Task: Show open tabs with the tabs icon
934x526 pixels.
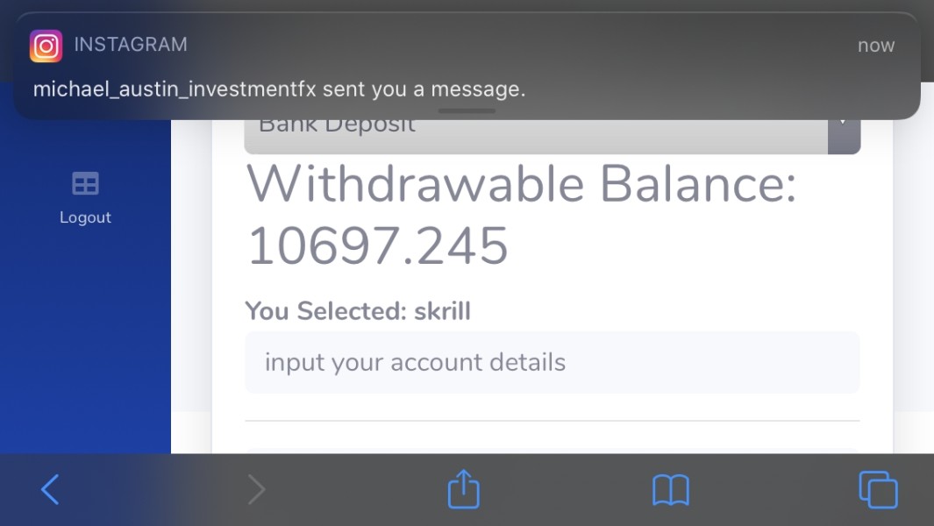Action: 878,490
